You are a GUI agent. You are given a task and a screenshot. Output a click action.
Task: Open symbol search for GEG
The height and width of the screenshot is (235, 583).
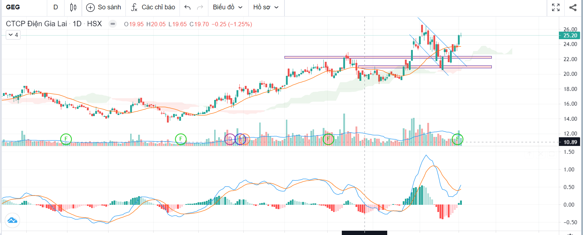[13, 7]
